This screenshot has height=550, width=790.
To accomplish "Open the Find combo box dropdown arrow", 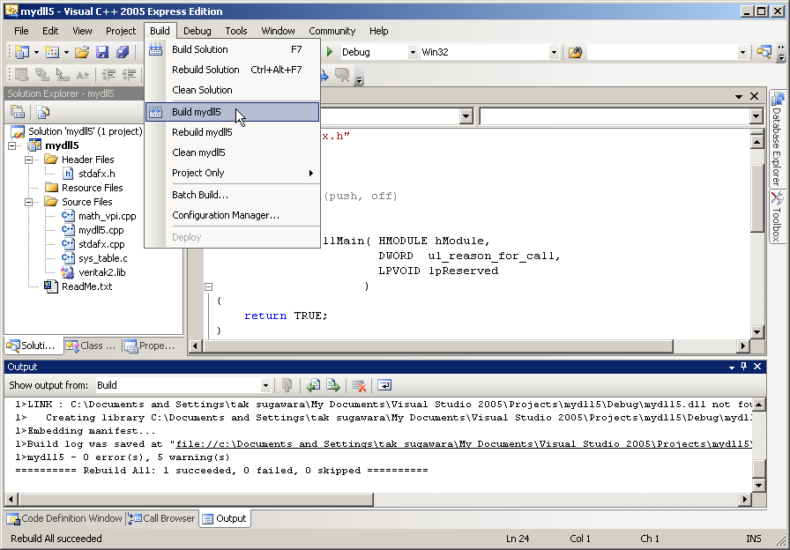I will 742,52.
